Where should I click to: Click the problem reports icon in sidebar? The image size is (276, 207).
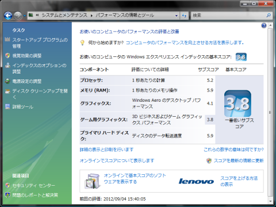7,195
